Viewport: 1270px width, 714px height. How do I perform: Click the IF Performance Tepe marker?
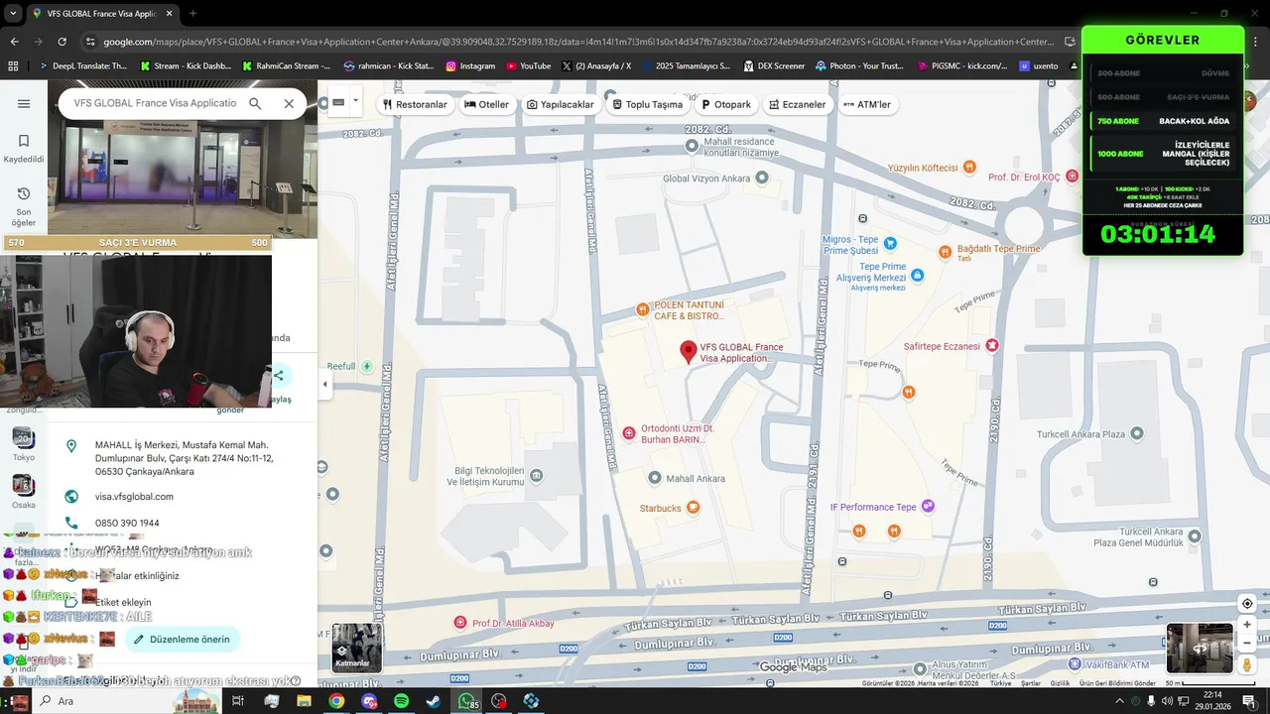point(928,506)
